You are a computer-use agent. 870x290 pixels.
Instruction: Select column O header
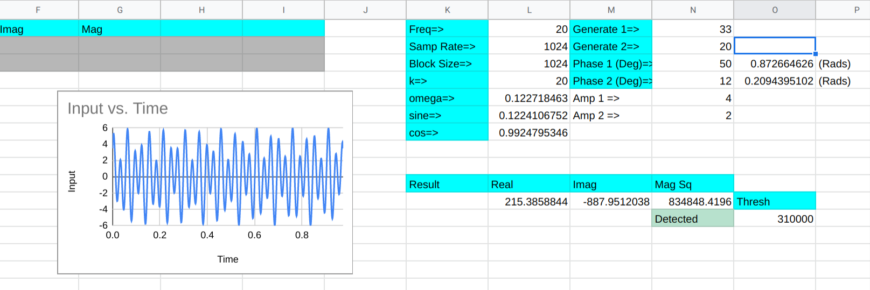pyautogui.click(x=774, y=10)
